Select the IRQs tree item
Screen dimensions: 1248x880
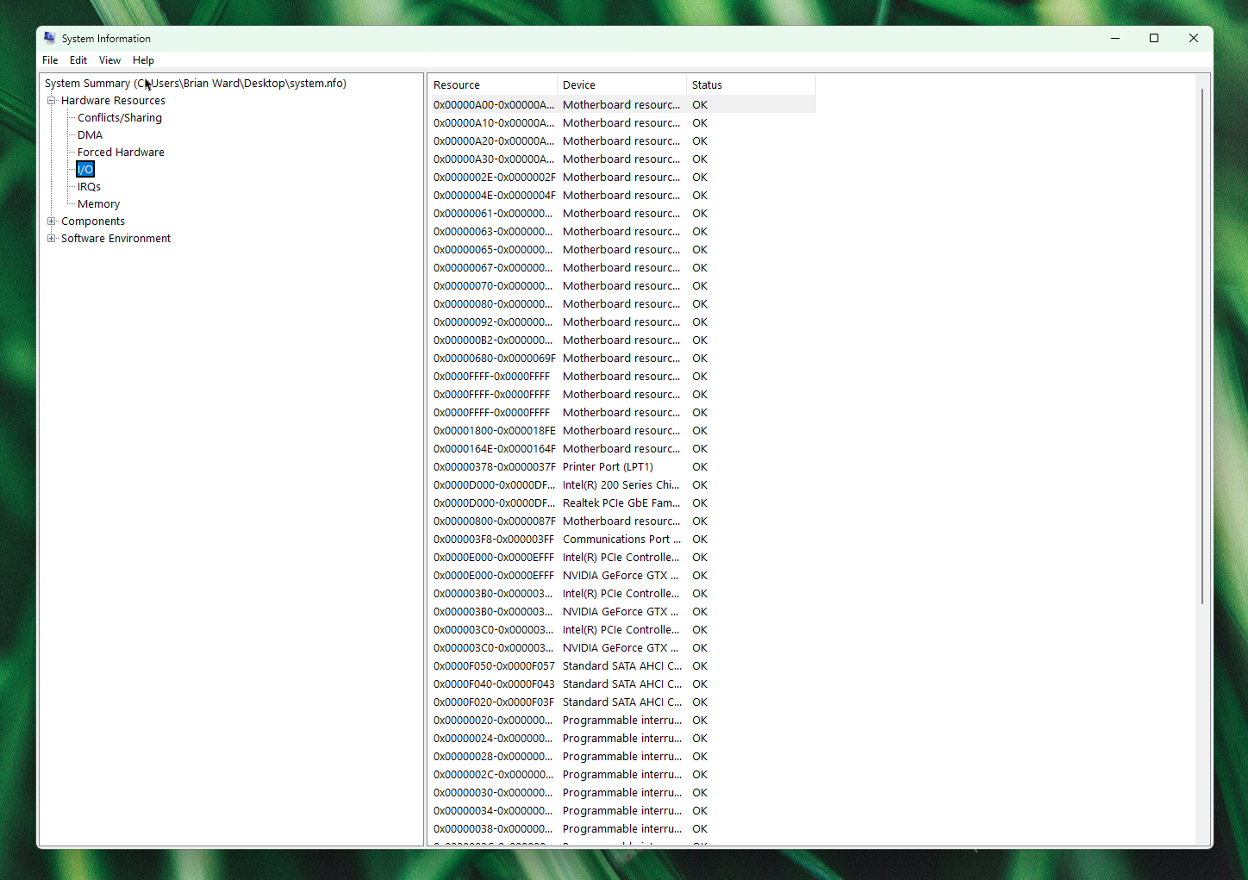click(89, 187)
